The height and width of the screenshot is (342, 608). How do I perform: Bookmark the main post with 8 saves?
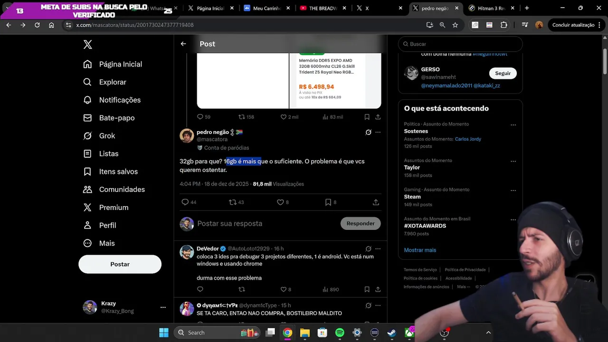point(328,202)
